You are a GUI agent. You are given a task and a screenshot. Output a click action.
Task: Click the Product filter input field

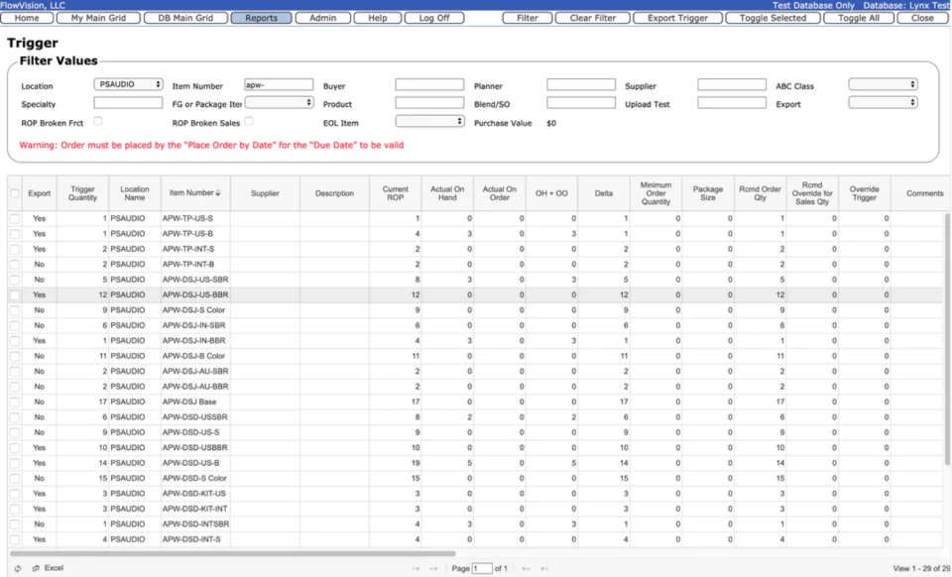[x=429, y=102]
